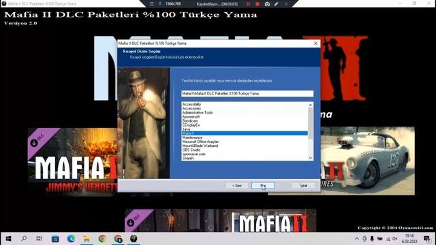Select Bandicam folder entry
436x245 pixels.
click(x=190, y=121)
